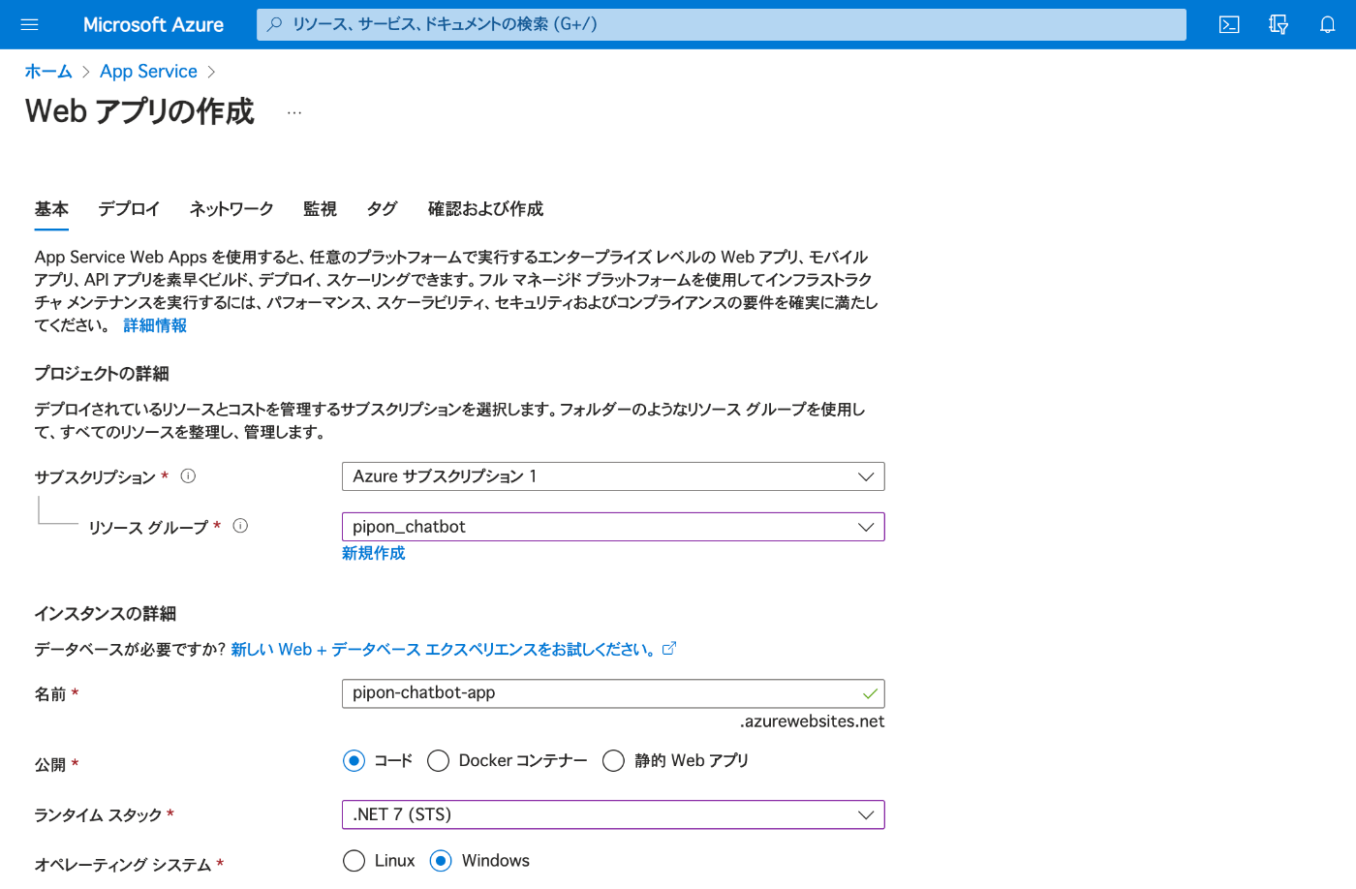The height and width of the screenshot is (889, 1356).
Task: Switch to the デプロイ tab
Action: [x=129, y=209]
